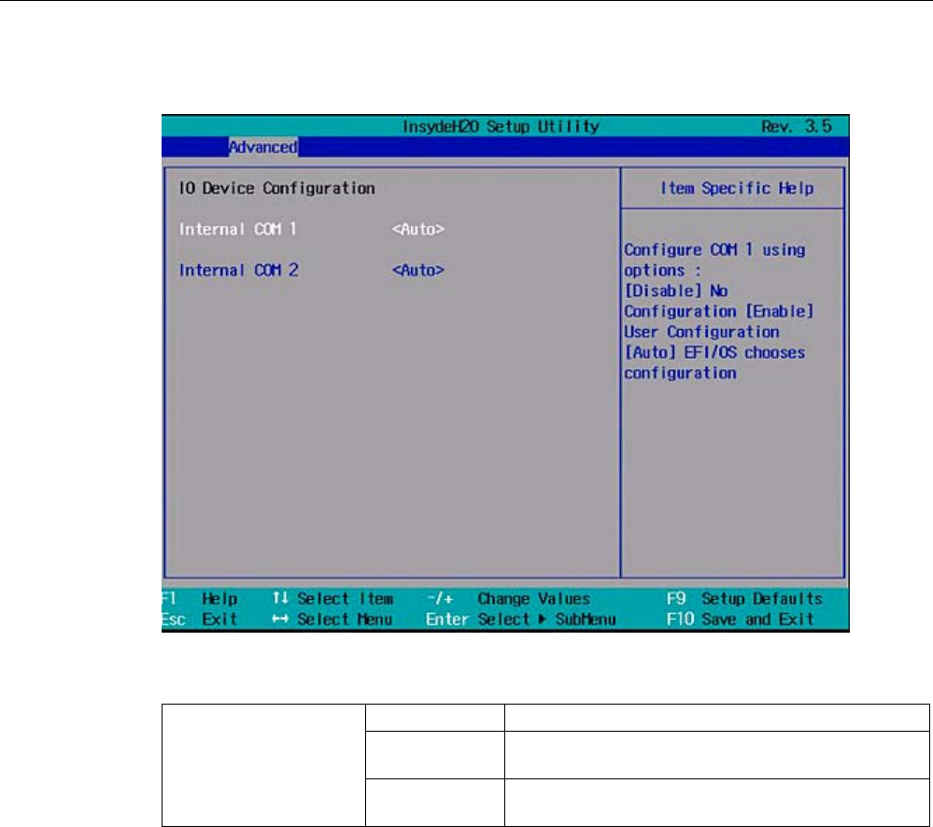
Task: Click the Item Specific Help header
Action: tap(737, 188)
